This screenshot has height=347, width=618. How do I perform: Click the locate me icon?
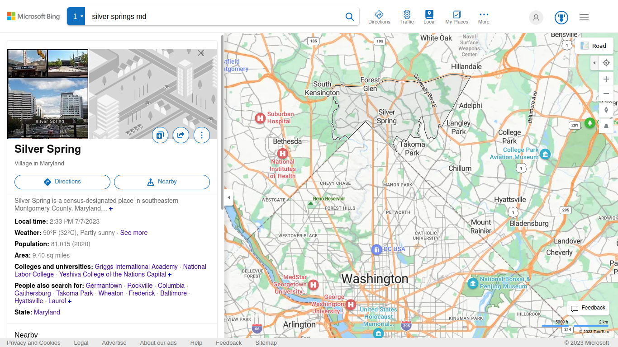tap(606, 63)
